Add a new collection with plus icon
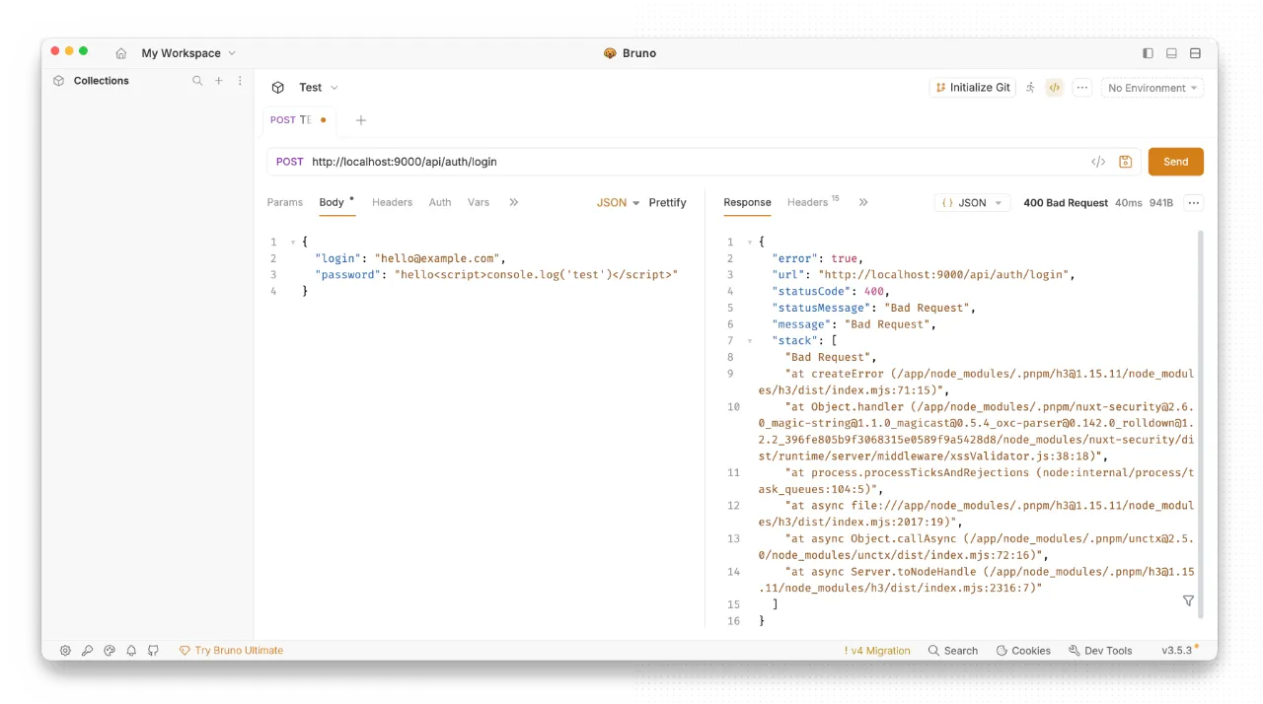Image resolution: width=1263 pixels, height=704 pixels. tap(219, 81)
